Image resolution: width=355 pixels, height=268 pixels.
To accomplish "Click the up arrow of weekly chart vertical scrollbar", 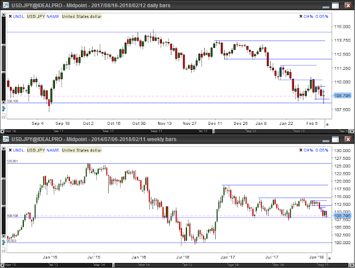I will click(3, 148).
